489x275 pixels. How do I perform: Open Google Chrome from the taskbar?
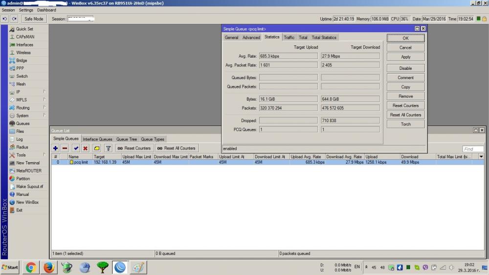31,267
